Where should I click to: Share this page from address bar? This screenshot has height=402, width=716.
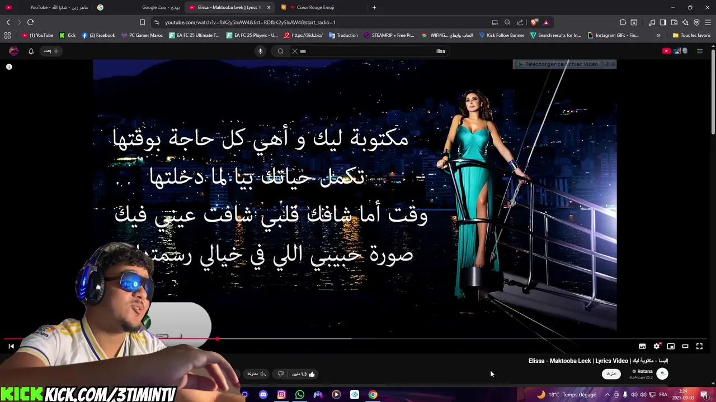tap(520, 22)
